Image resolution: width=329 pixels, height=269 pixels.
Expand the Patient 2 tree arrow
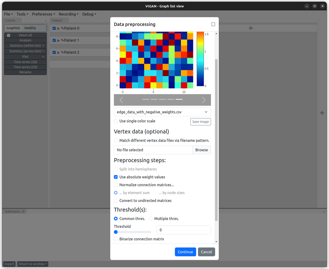(58, 52)
